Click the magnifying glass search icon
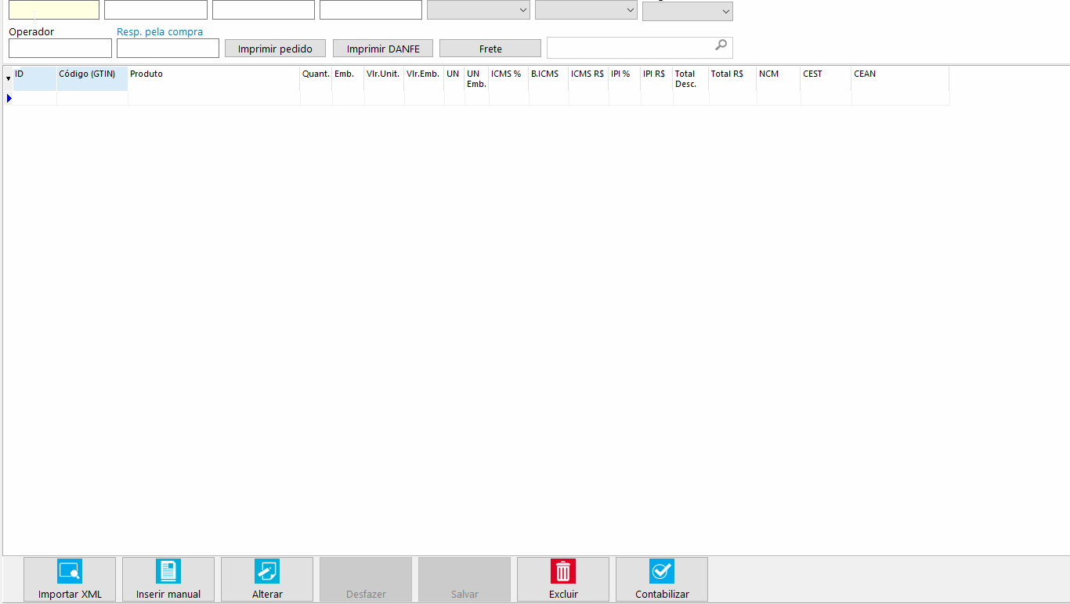 [721, 45]
